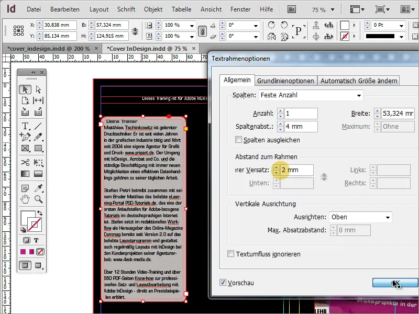Click the flip horizontal icon
This screenshot has height=314, width=419.
271,36
